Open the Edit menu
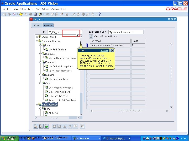The image size is (189, 141). (9, 9)
